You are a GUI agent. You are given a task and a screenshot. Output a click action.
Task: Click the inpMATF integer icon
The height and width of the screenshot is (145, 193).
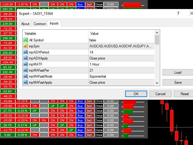pyautogui.click(x=25, y=64)
